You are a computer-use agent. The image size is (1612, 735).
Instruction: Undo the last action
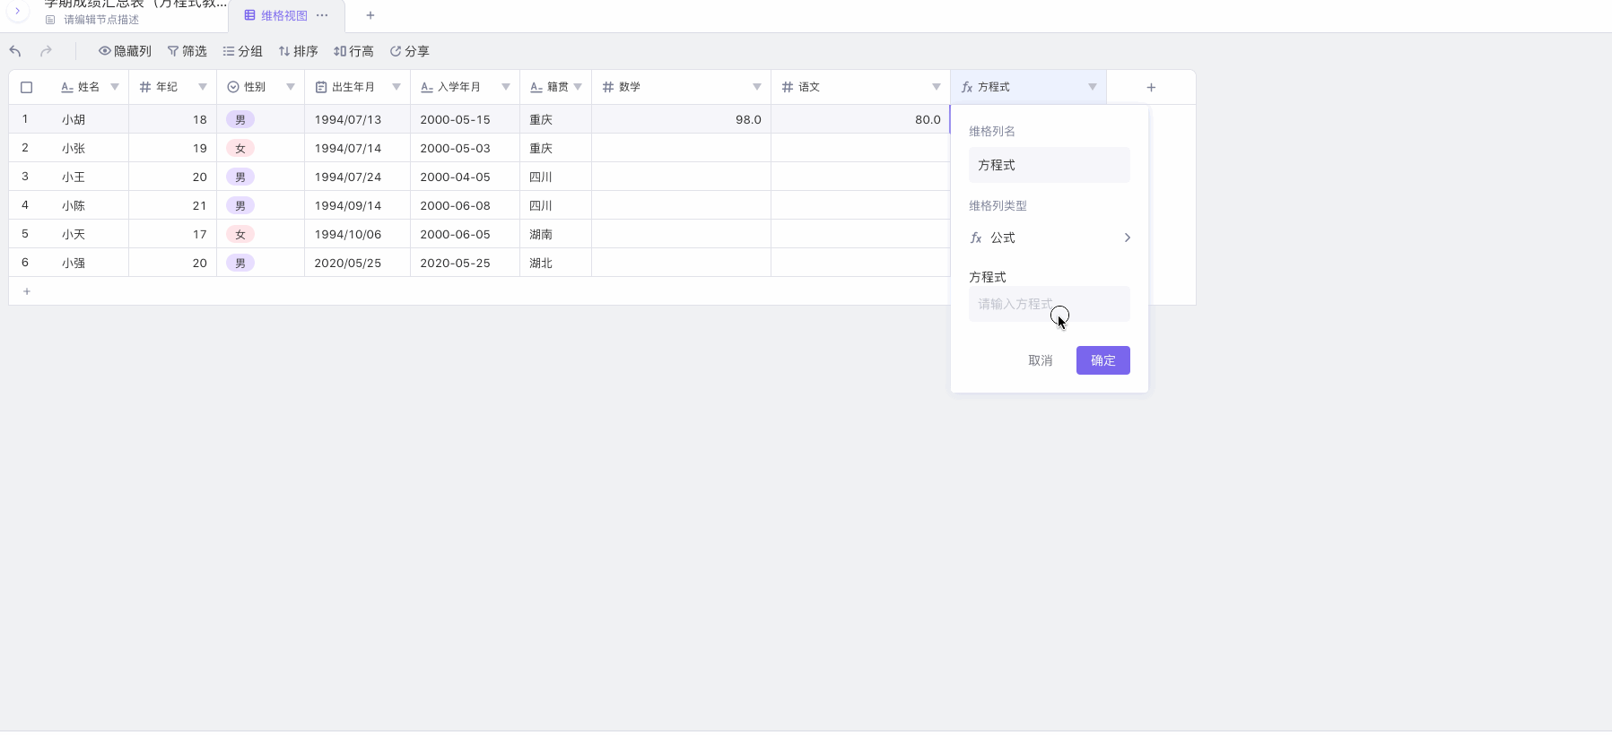click(x=15, y=51)
